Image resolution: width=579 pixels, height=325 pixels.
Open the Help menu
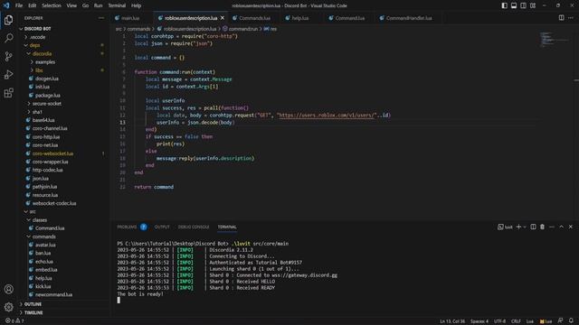tap(137, 5)
